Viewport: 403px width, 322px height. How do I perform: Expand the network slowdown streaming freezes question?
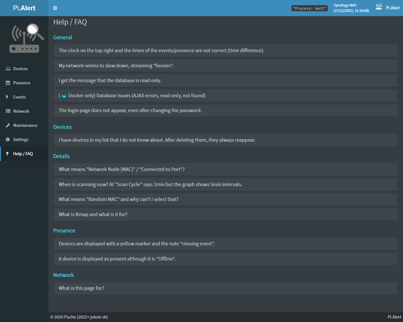pos(116,66)
